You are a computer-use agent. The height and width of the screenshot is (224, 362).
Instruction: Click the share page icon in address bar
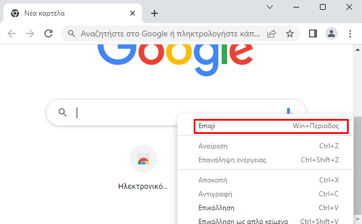[x=271, y=33]
